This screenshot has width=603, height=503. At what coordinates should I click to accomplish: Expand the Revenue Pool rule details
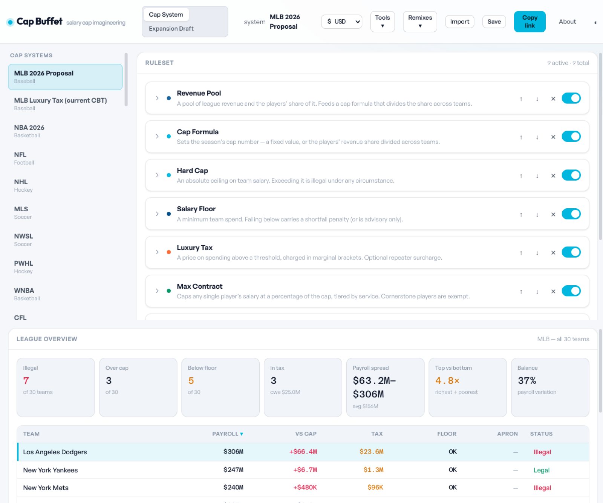pos(157,98)
